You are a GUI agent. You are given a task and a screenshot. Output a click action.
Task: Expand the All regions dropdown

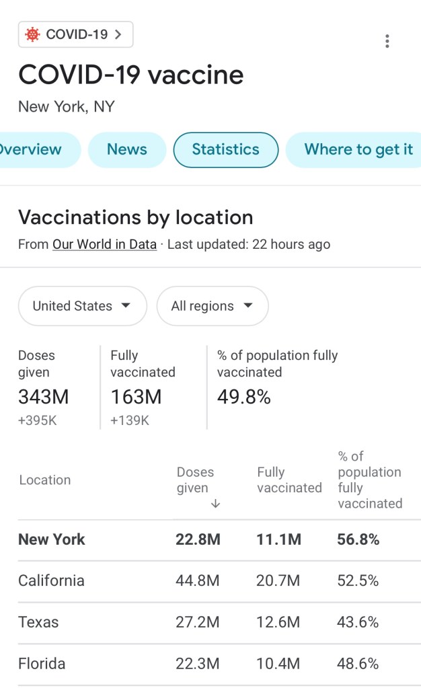(212, 306)
